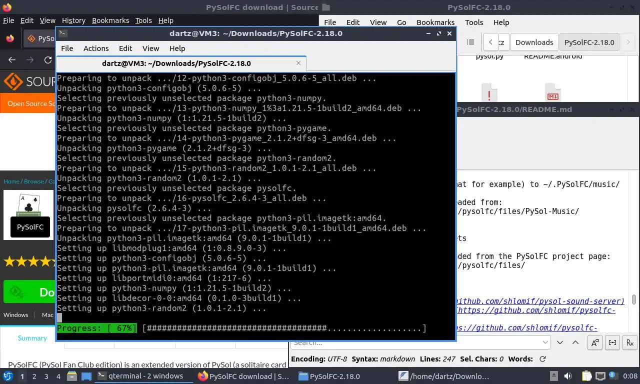This screenshot has height=384, width=640.
Task: Click the Syntax markdown status entry
Action: pyautogui.click(x=383, y=359)
